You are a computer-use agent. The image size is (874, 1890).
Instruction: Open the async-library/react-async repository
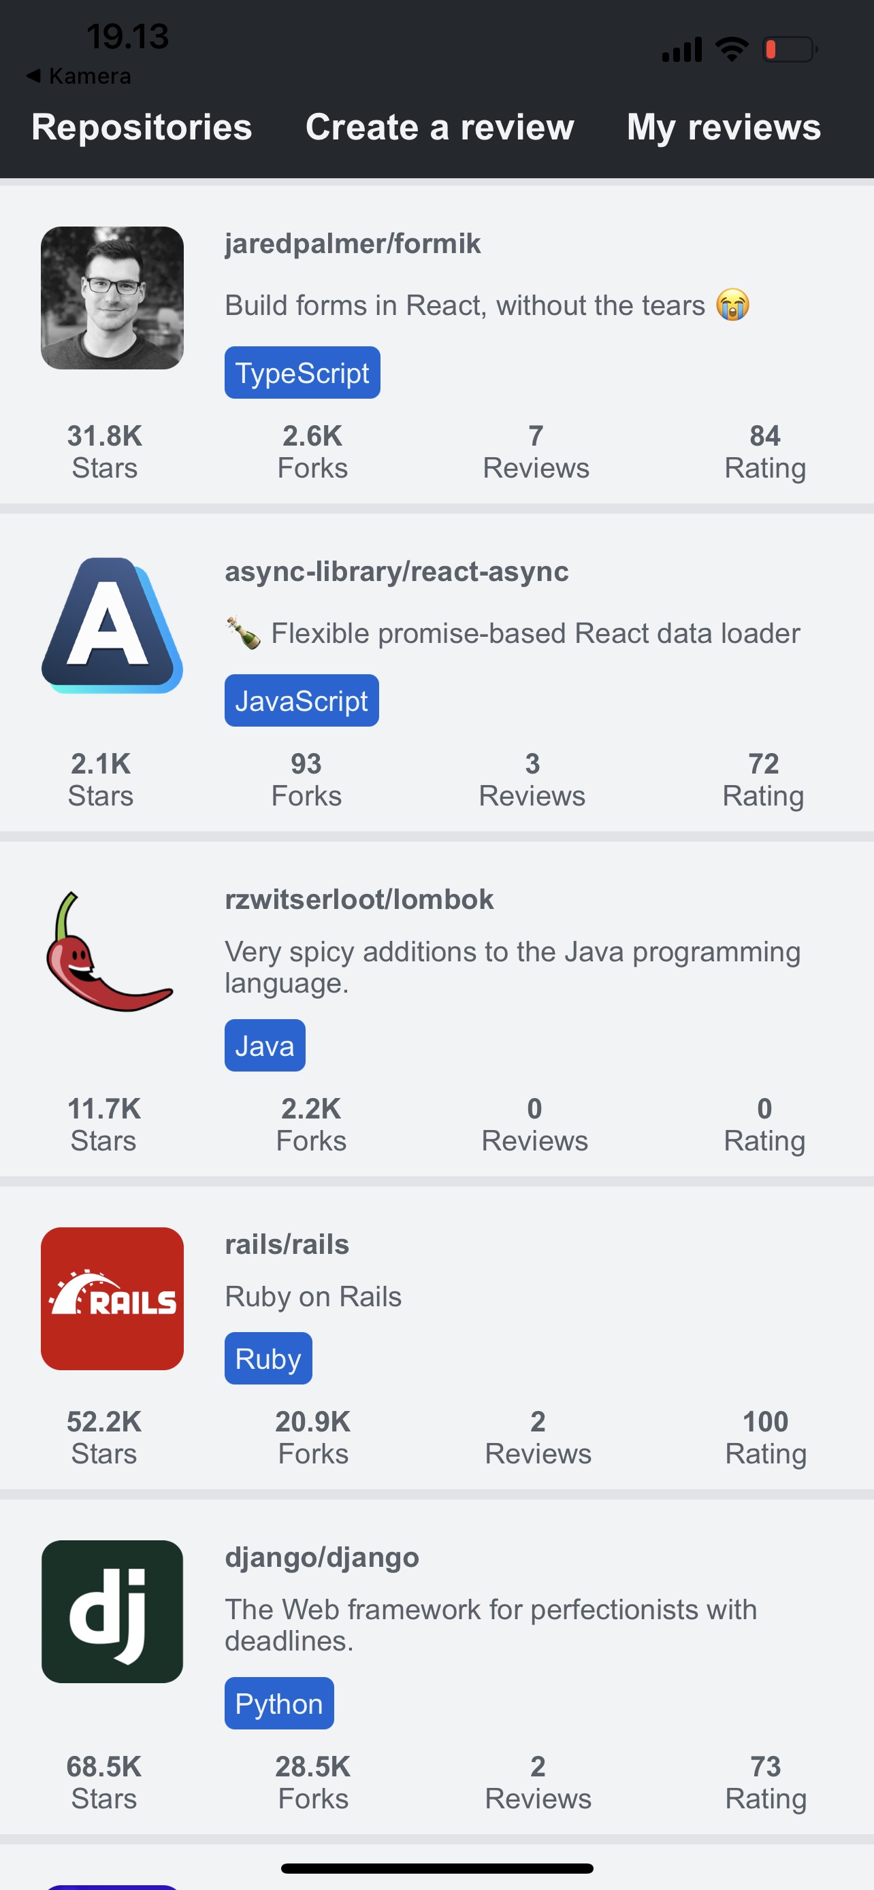397,572
